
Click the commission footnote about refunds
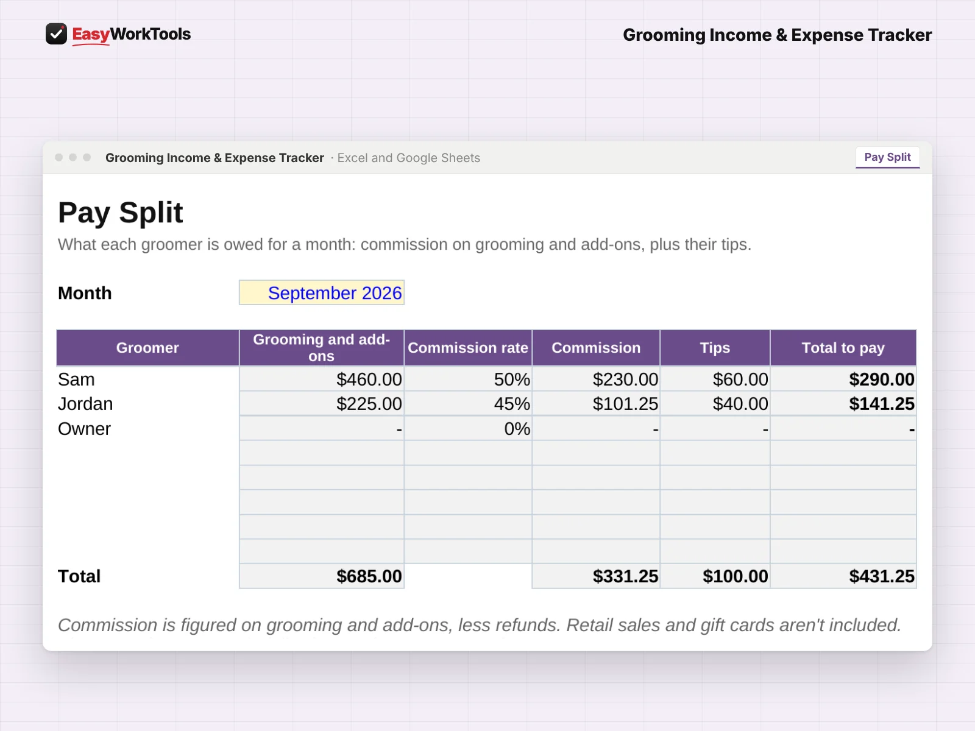(479, 625)
